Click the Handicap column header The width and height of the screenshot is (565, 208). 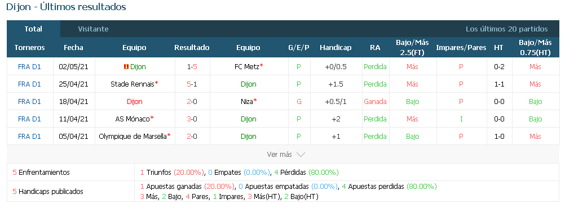pos(336,47)
